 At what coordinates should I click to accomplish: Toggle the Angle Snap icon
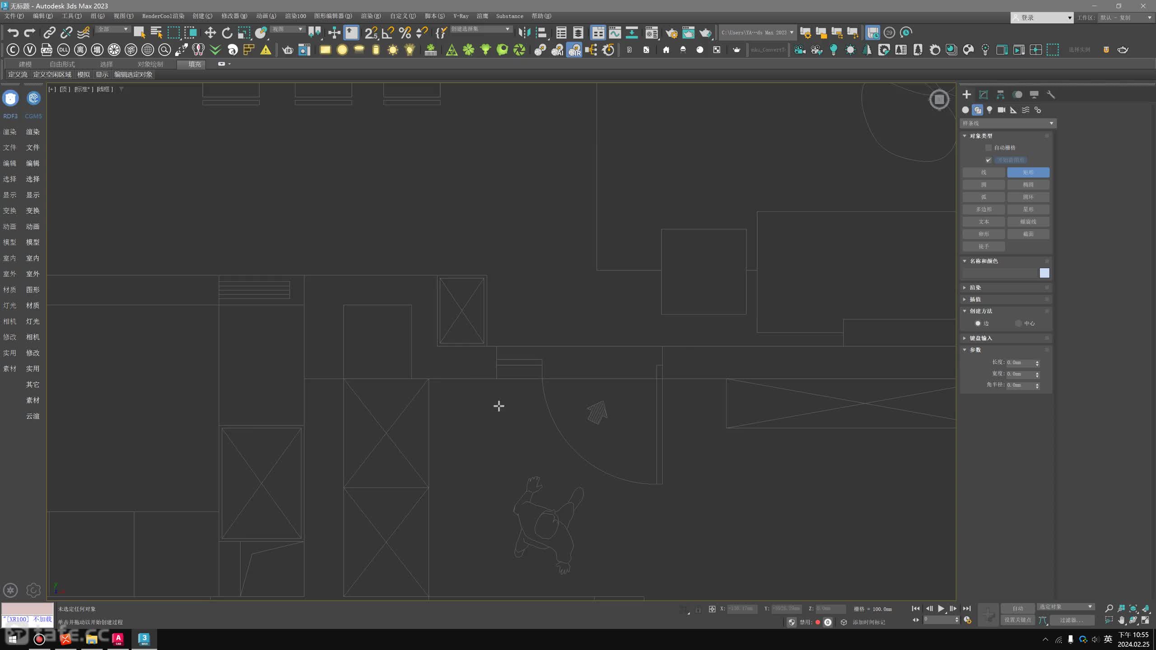click(388, 32)
